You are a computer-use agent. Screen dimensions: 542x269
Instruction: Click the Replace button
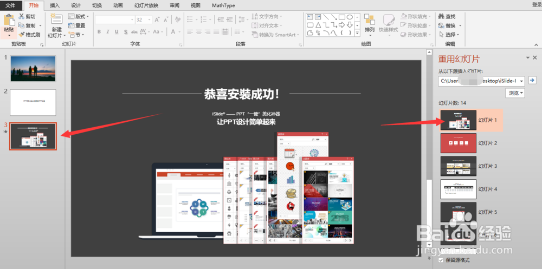pyautogui.click(x=447, y=25)
